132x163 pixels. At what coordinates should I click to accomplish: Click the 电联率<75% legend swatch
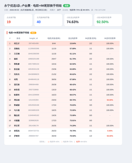coord(62,142)
